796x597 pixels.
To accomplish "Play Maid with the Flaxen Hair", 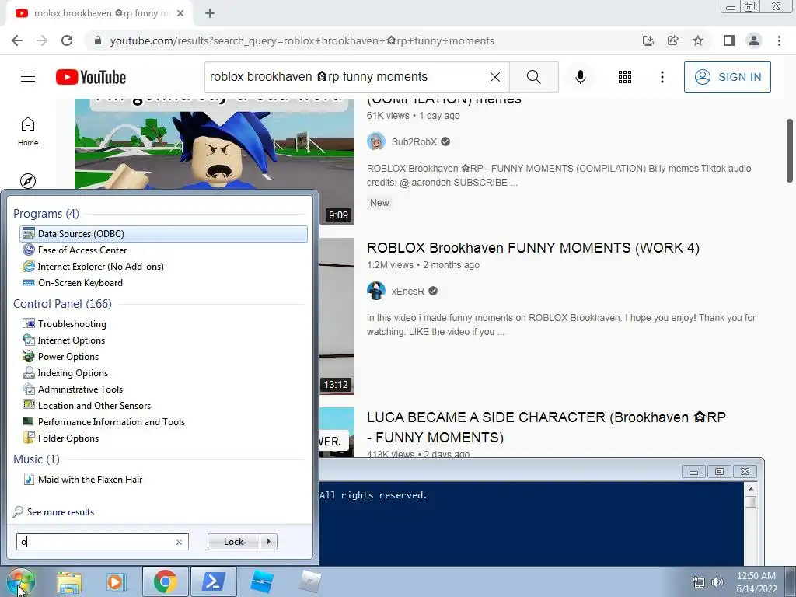I will point(163,479).
